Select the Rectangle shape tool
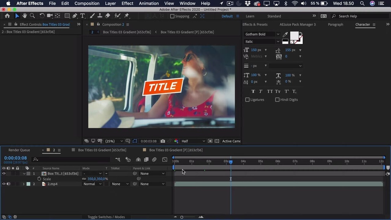The width and height of the screenshot is (391, 220). coord(67,16)
